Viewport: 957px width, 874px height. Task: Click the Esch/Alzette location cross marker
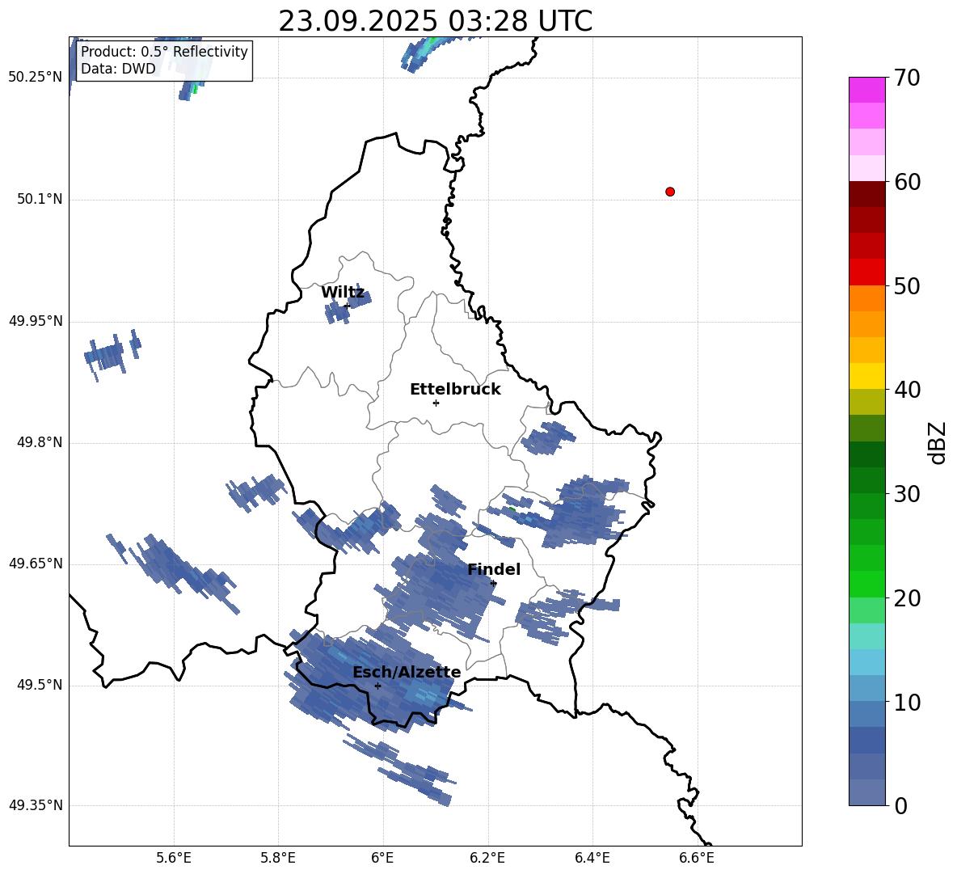(x=377, y=686)
